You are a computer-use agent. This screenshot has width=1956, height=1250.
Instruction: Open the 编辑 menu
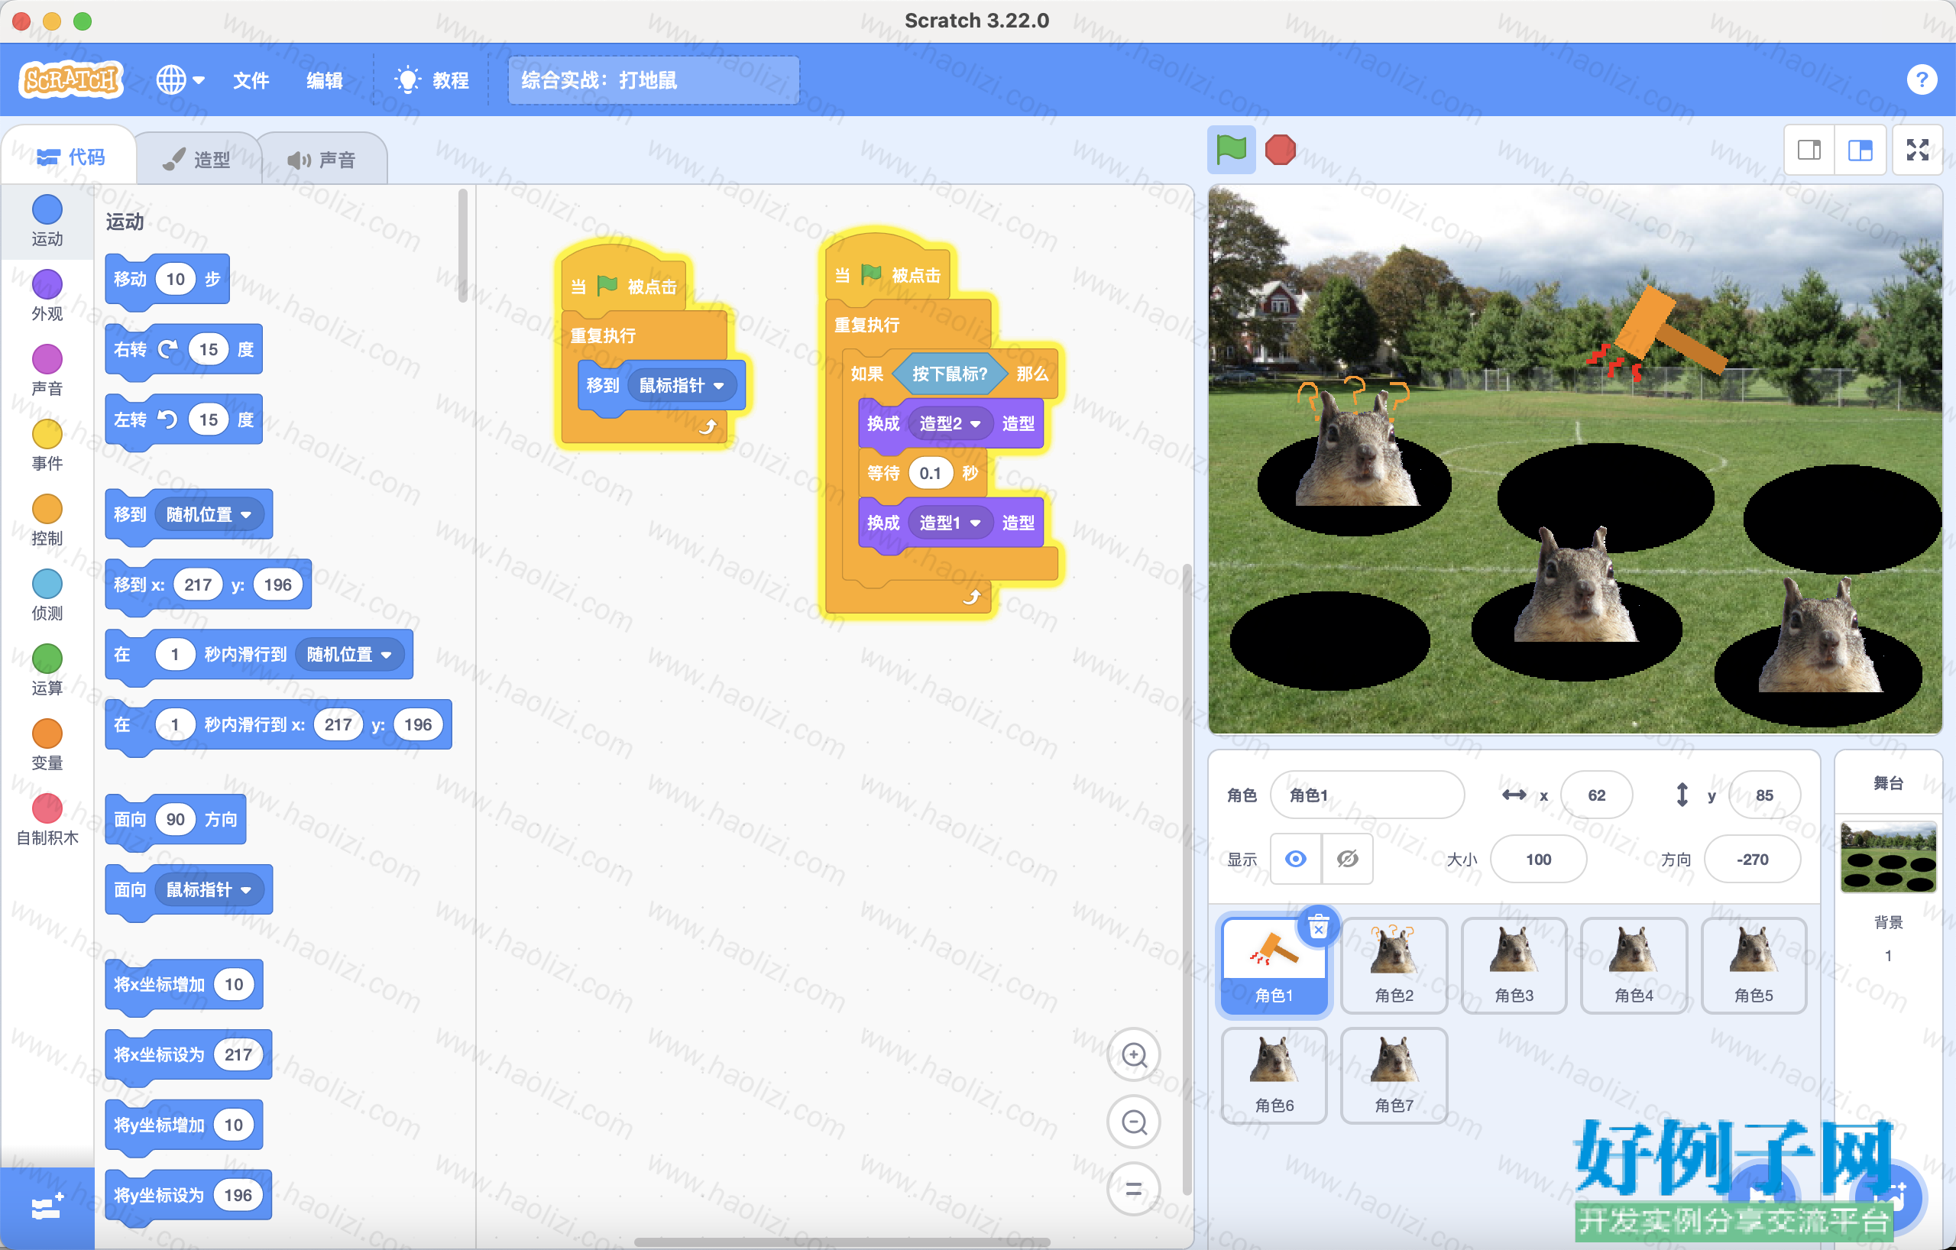pos(324,79)
